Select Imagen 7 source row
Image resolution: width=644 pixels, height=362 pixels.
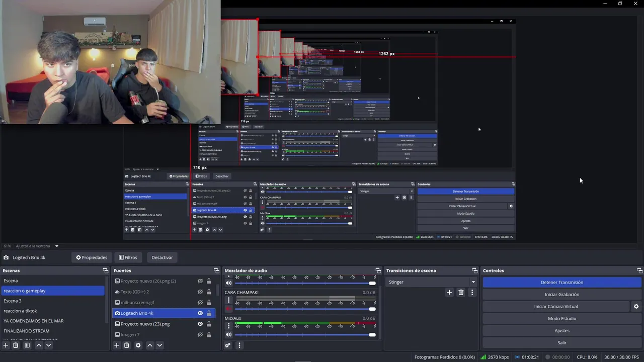point(164,334)
